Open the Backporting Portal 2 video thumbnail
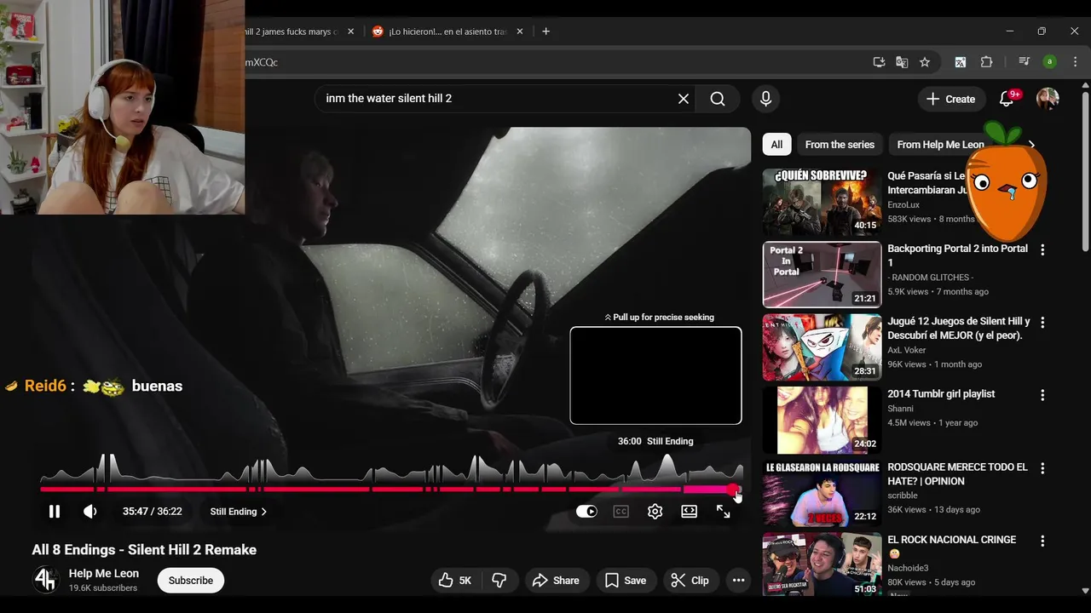This screenshot has height=613, width=1091. point(822,274)
